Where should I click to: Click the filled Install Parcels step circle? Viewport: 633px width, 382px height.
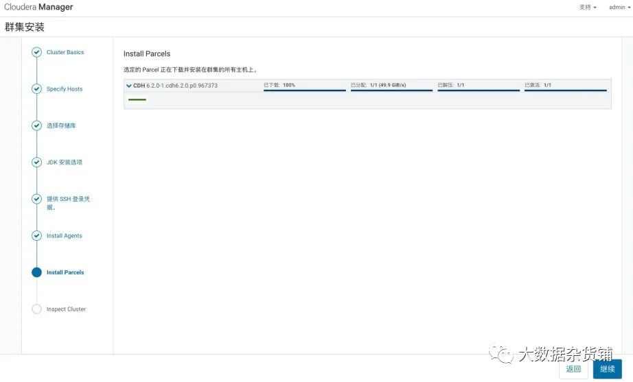(x=37, y=272)
